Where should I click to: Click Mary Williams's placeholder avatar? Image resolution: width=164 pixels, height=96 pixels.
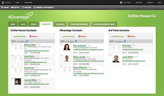pos(67,70)
